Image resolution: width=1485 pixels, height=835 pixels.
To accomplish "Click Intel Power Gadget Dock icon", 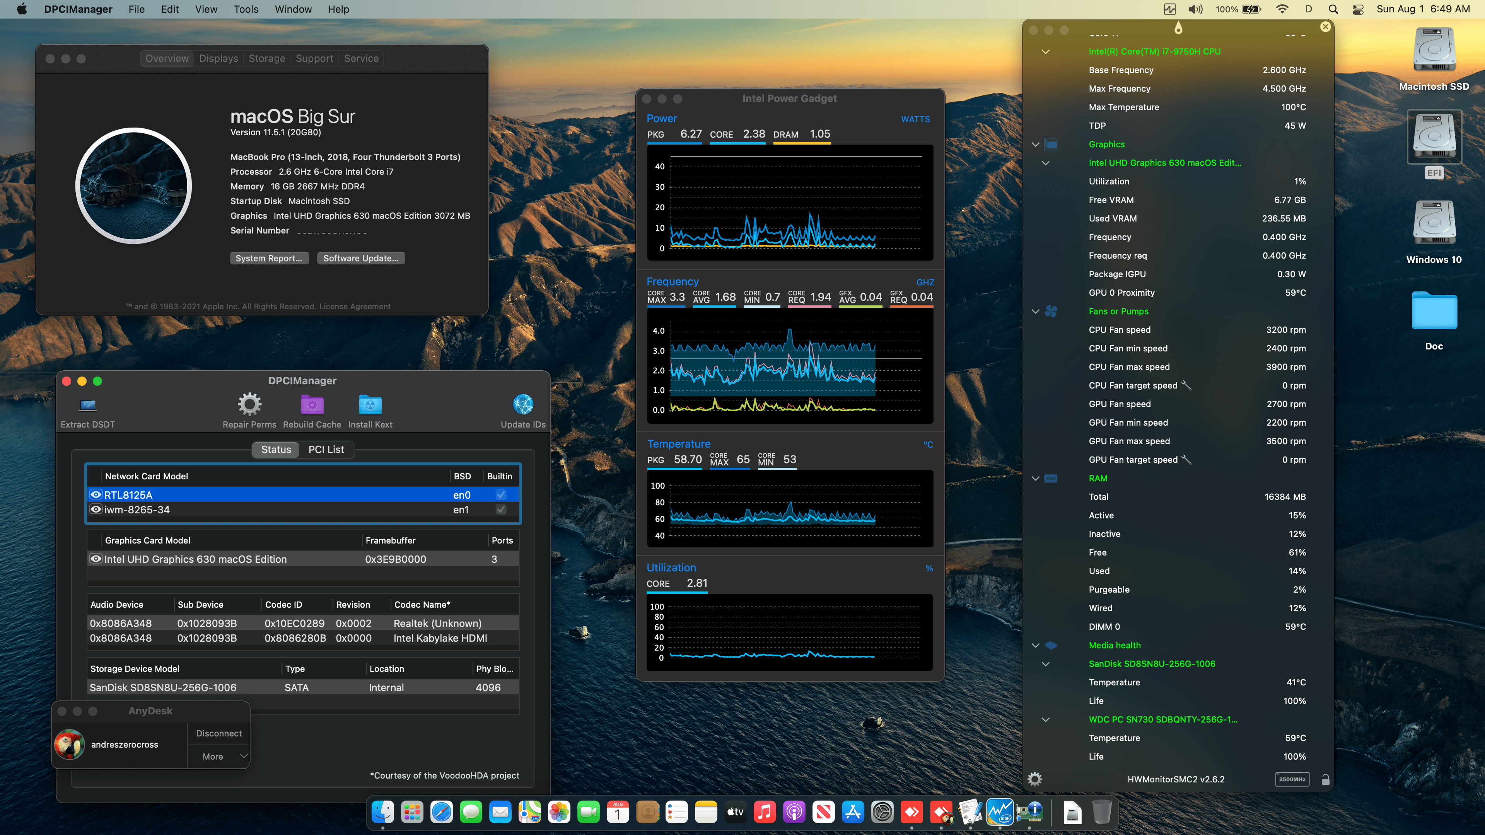I will tap(1000, 812).
